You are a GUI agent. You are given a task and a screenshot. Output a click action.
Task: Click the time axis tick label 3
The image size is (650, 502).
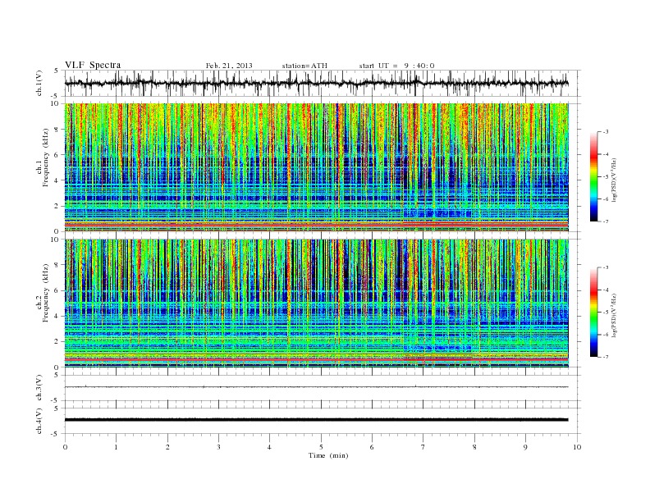click(218, 447)
